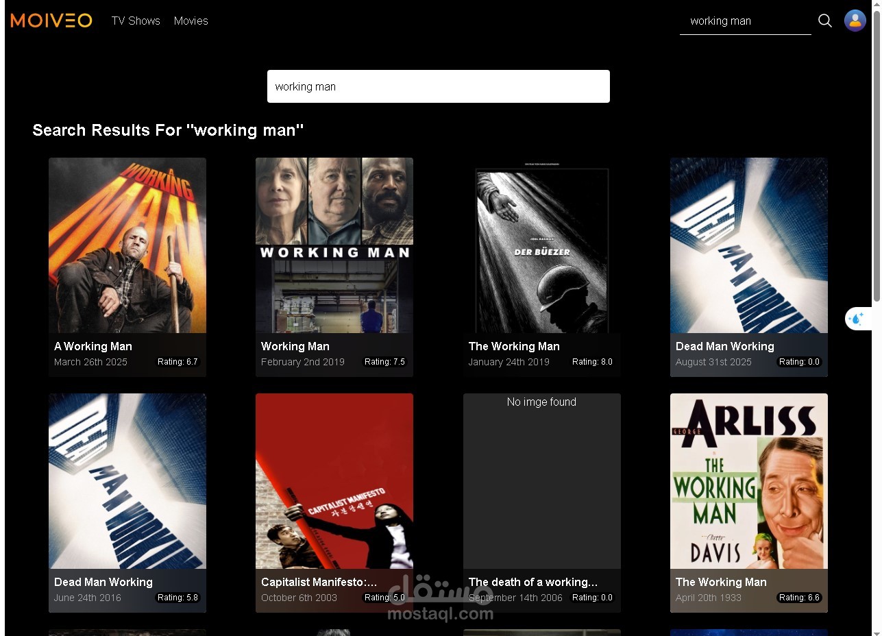Open the Arliss The Working Man poster
882x636 pixels.
point(749,481)
